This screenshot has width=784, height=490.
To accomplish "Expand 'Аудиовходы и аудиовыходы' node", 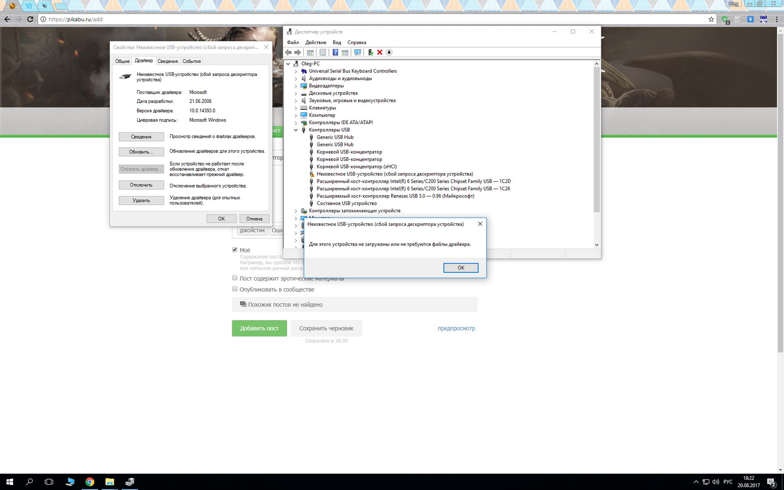I will (x=296, y=78).
